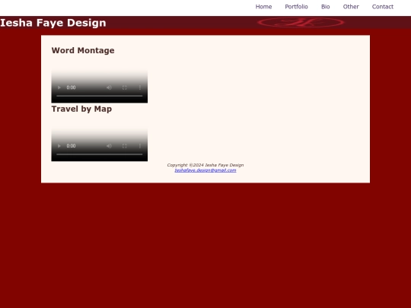Screen dimensions: 411x308
Task: Click the ieshafaye.design@gmail.com email link
Action: [205, 170]
